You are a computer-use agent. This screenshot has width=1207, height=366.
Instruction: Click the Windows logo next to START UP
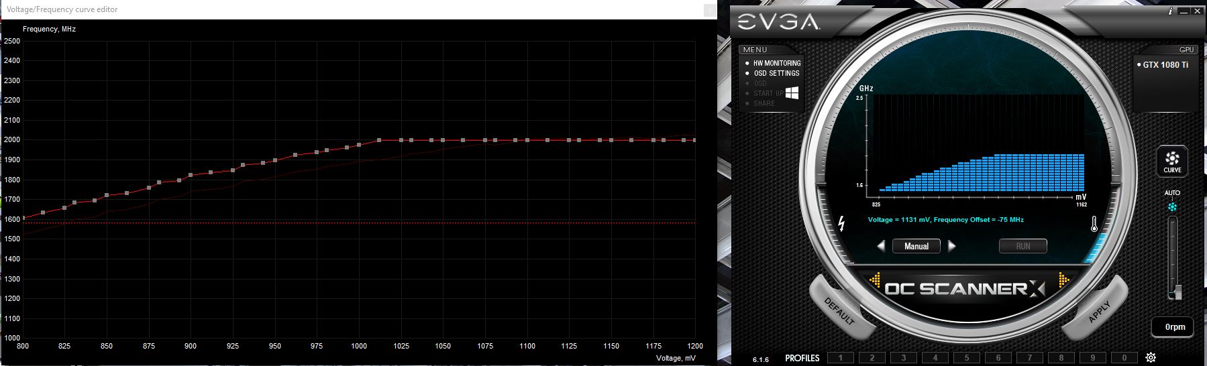pos(792,93)
